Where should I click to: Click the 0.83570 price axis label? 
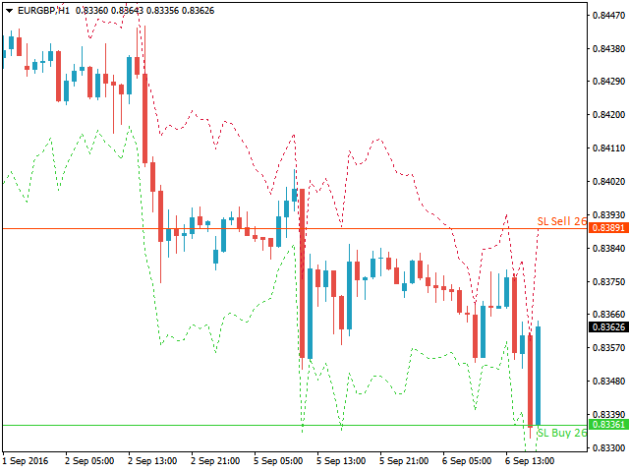pos(608,347)
